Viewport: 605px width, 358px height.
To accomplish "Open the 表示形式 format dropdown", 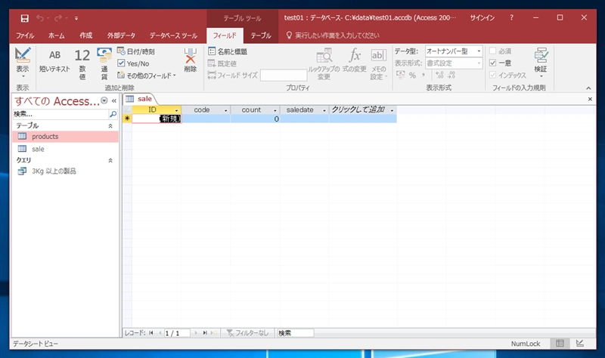I will click(x=479, y=63).
